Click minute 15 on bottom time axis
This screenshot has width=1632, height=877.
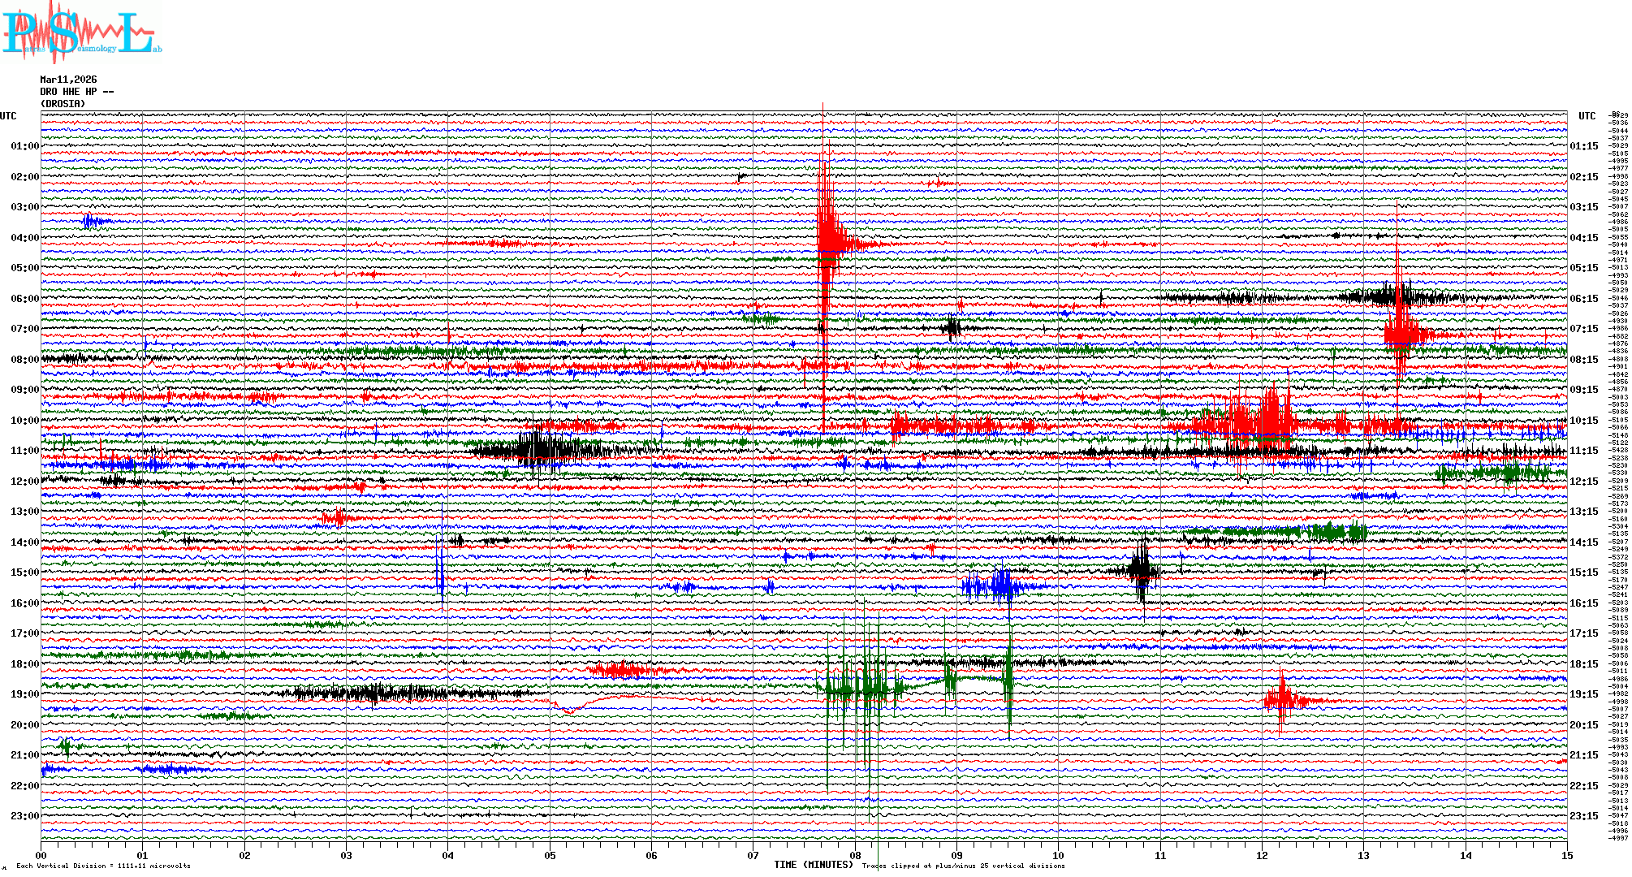point(1566,855)
